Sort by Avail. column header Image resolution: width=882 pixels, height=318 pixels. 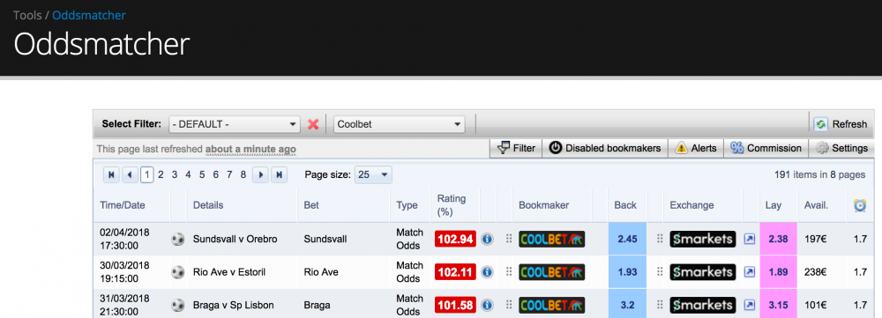coord(816,205)
